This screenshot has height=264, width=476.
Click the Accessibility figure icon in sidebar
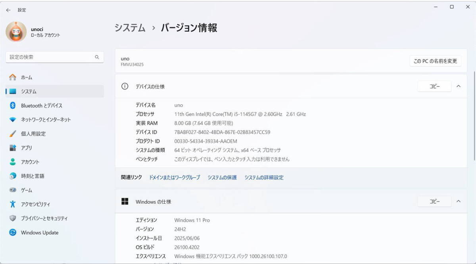pyautogui.click(x=13, y=204)
